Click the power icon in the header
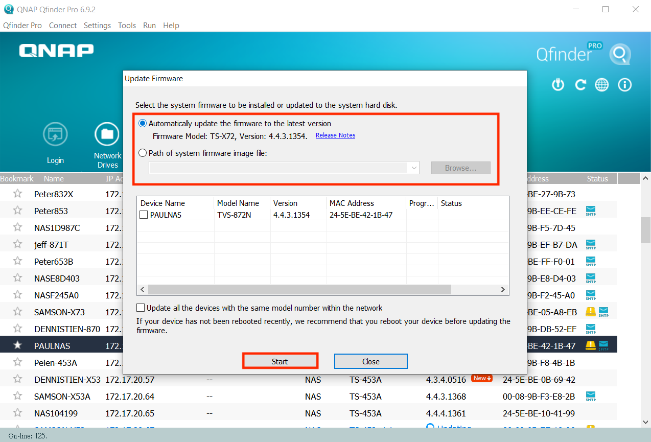This screenshot has height=442, width=651. [558, 85]
